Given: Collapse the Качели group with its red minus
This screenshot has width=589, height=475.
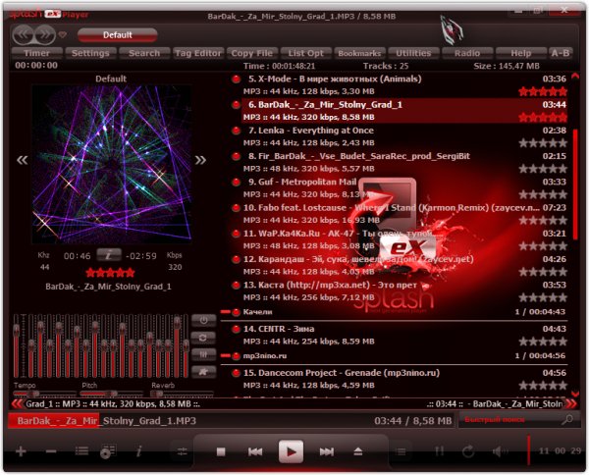Looking at the screenshot, I should point(225,312).
